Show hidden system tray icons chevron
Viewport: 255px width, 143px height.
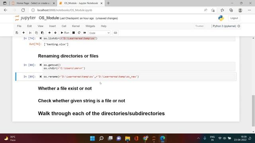198,138
